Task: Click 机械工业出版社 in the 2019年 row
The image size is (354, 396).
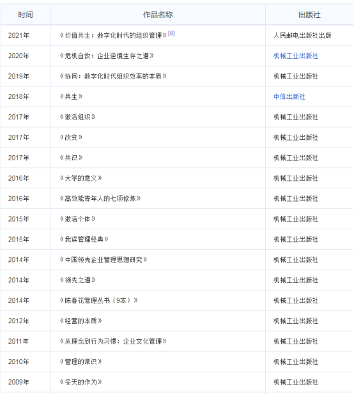Action: click(296, 76)
